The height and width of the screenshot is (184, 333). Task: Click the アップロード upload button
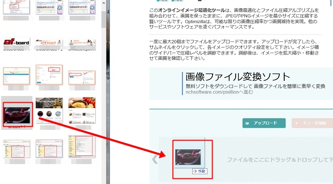tap(264, 123)
